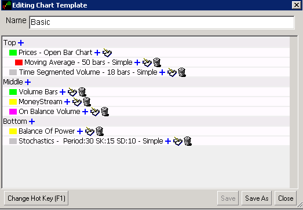The width and height of the screenshot is (303, 210).
Task: Open the edit icon for Volume Bars
Action: coord(72,92)
